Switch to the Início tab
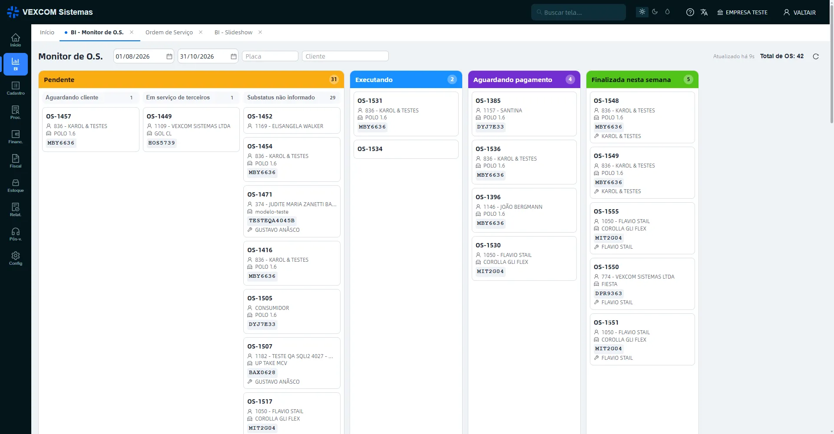834x434 pixels. coord(47,33)
